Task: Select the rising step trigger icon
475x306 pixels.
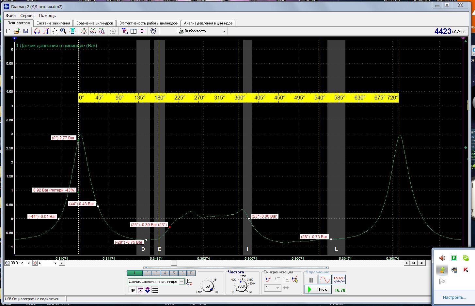Action: pos(277,279)
